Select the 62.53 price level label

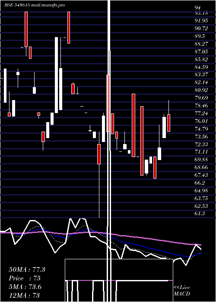201,206
